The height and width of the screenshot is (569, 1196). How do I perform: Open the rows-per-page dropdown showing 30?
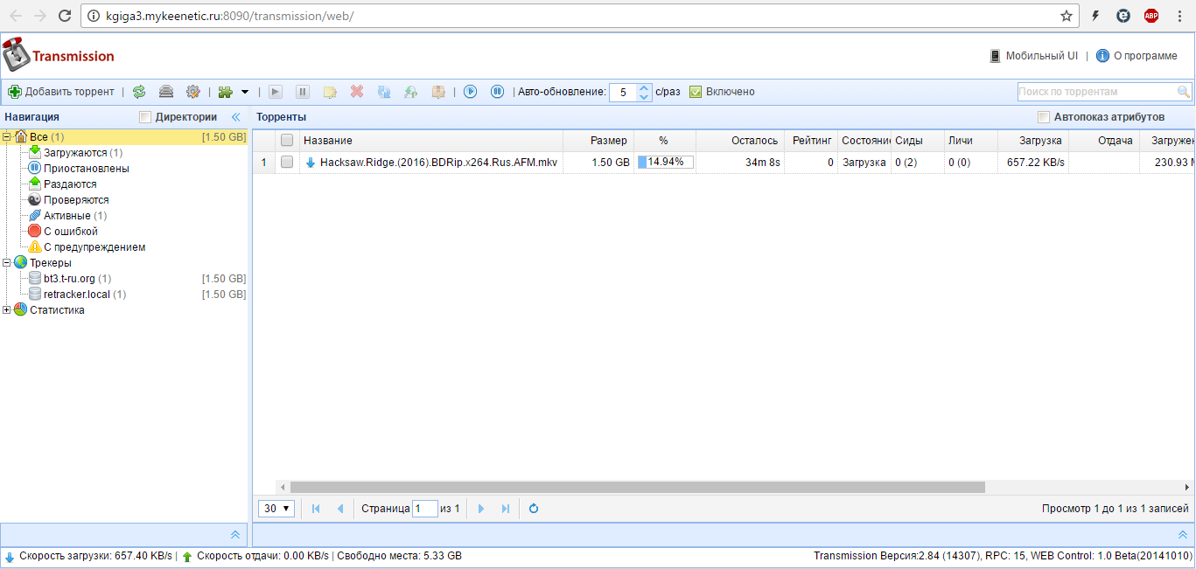276,509
